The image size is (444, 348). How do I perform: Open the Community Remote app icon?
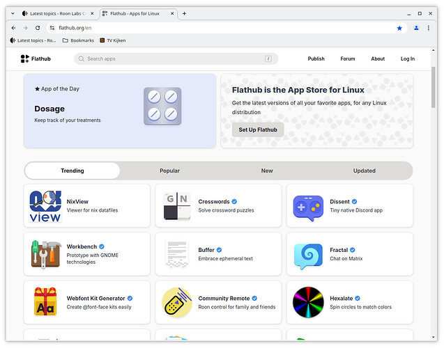click(177, 302)
